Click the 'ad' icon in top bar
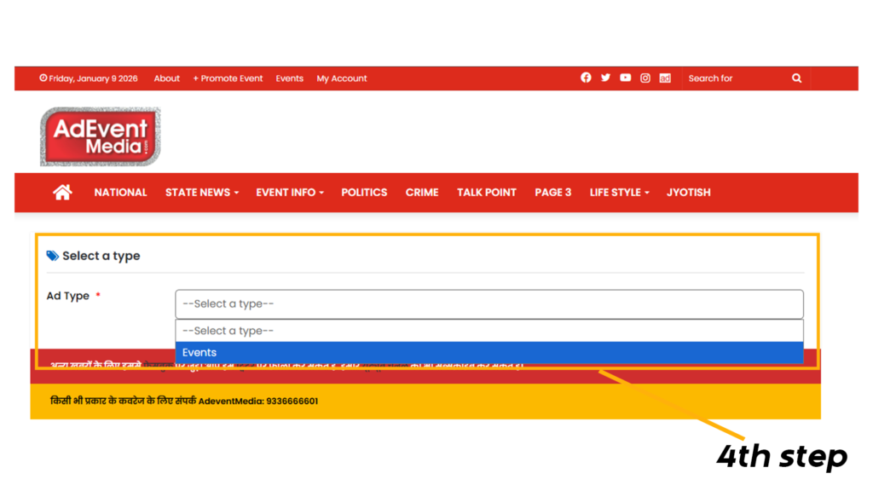 pyautogui.click(x=665, y=78)
